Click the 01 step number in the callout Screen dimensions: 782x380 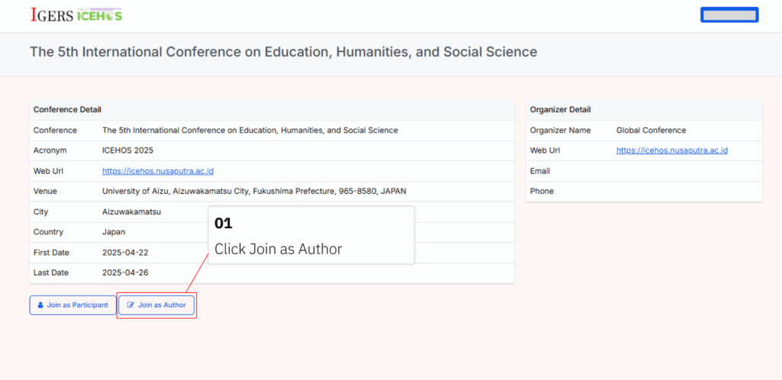223,224
